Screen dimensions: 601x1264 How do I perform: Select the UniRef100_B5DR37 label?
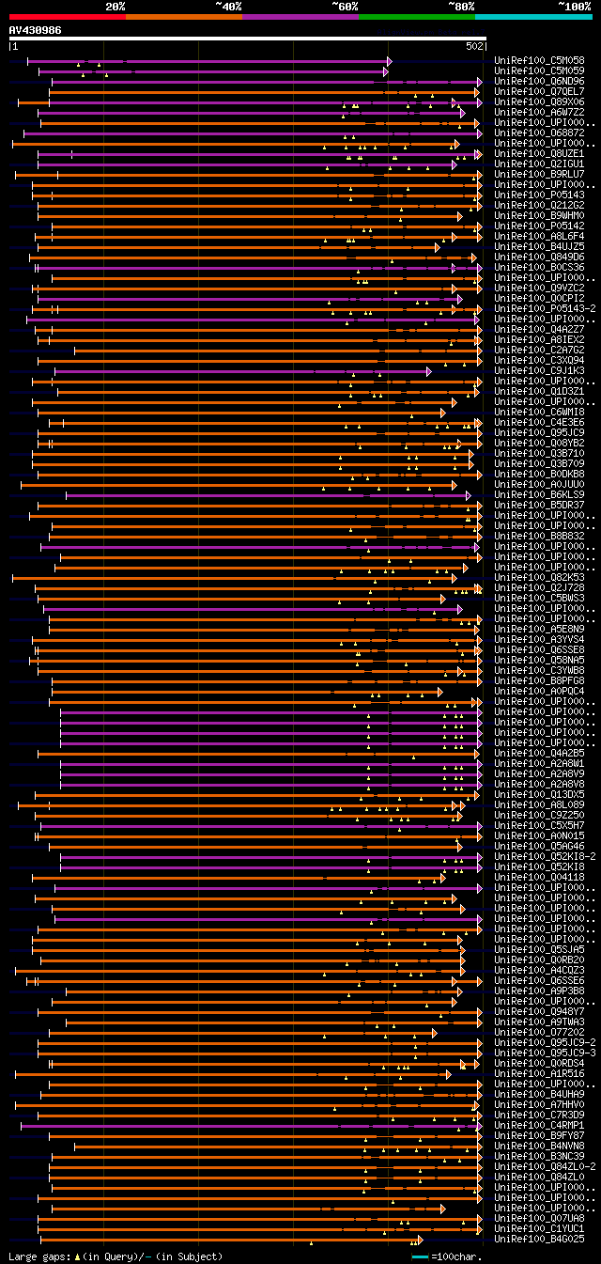(x=539, y=505)
